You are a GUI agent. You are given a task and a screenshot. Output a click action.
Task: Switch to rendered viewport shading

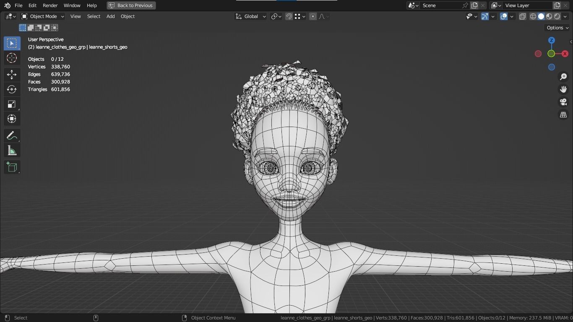tap(557, 16)
